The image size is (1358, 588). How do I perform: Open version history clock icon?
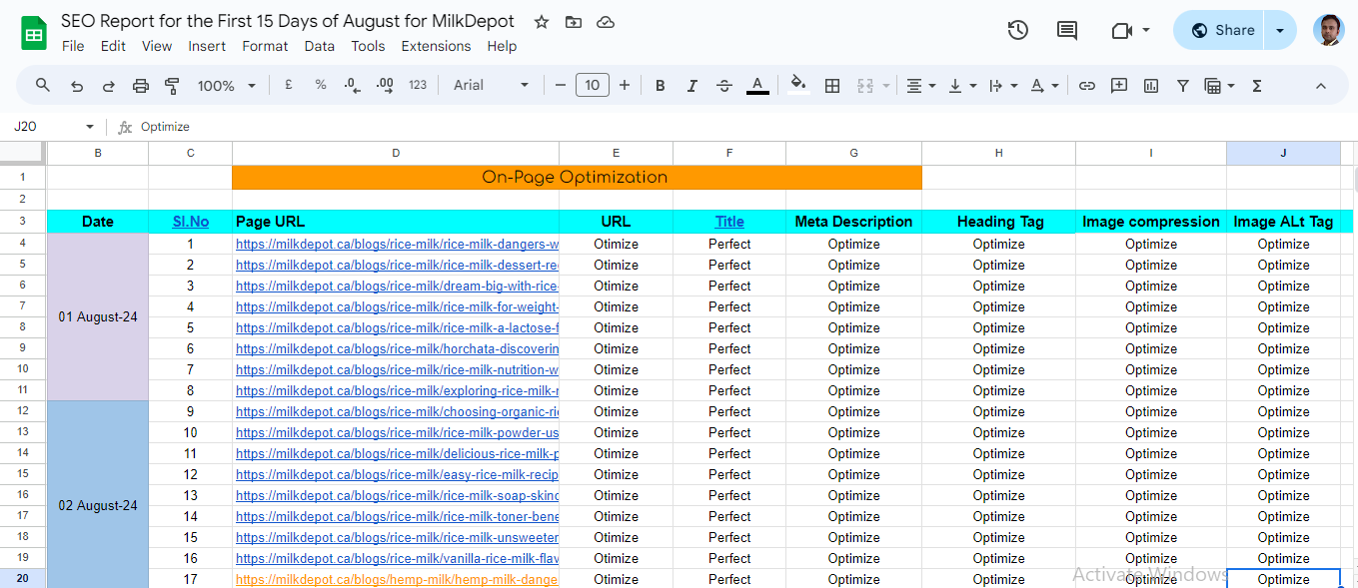coord(1017,30)
